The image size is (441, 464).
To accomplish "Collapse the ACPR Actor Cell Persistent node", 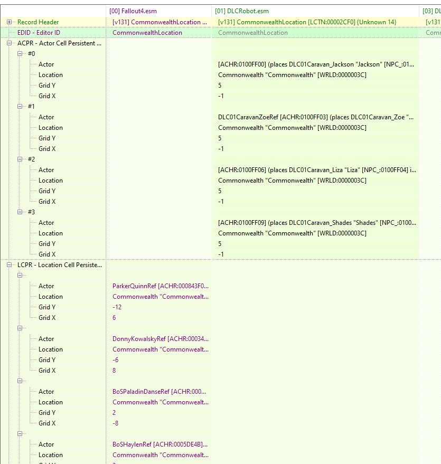I will click(x=9, y=43).
